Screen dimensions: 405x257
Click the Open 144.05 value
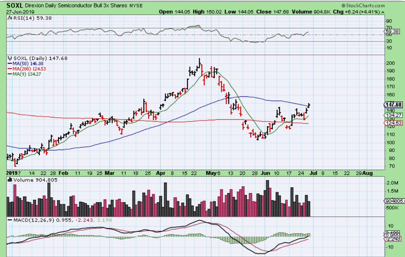[174, 12]
